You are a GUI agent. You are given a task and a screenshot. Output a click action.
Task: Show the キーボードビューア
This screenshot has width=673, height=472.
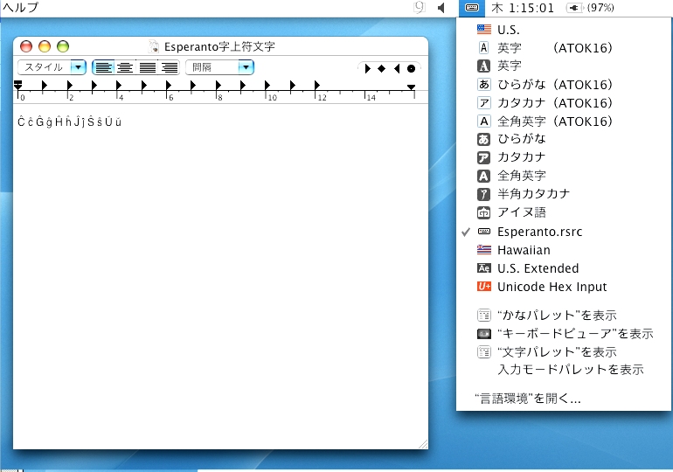pyautogui.click(x=564, y=333)
